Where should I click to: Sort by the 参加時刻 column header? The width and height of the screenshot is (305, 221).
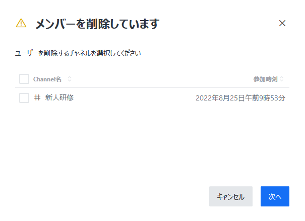click(x=266, y=79)
